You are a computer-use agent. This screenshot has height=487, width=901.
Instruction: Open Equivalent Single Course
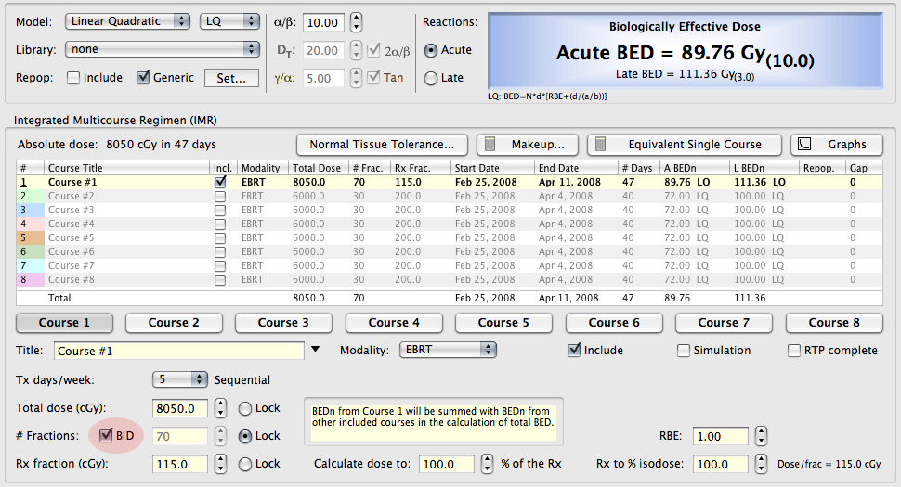point(685,145)
